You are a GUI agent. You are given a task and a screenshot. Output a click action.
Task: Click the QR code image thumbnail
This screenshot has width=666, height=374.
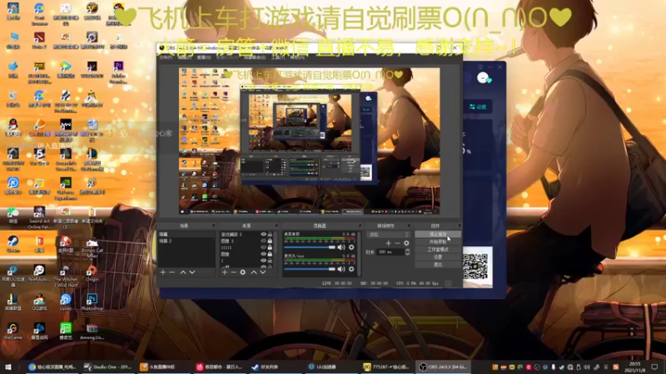[475, 266]
